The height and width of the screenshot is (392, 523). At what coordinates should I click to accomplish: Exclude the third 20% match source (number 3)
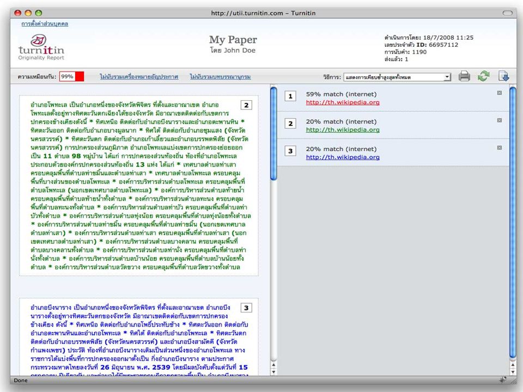tap(500, 148)
